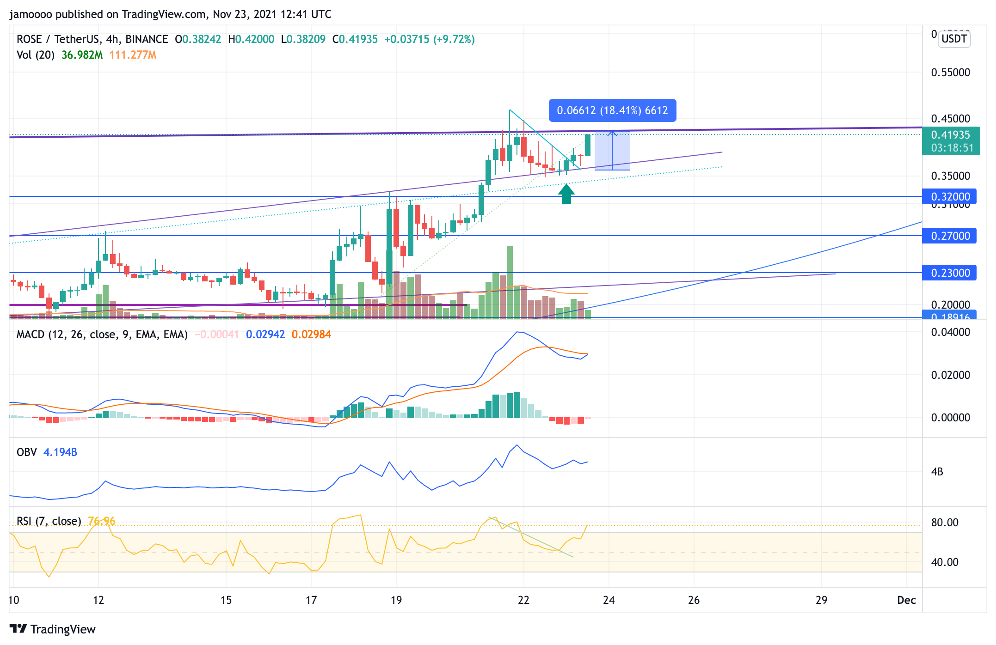Viewport: 996px width, 645px height.
Task: Click the open price value O0.38242
Action: click(x=198, y=39)
